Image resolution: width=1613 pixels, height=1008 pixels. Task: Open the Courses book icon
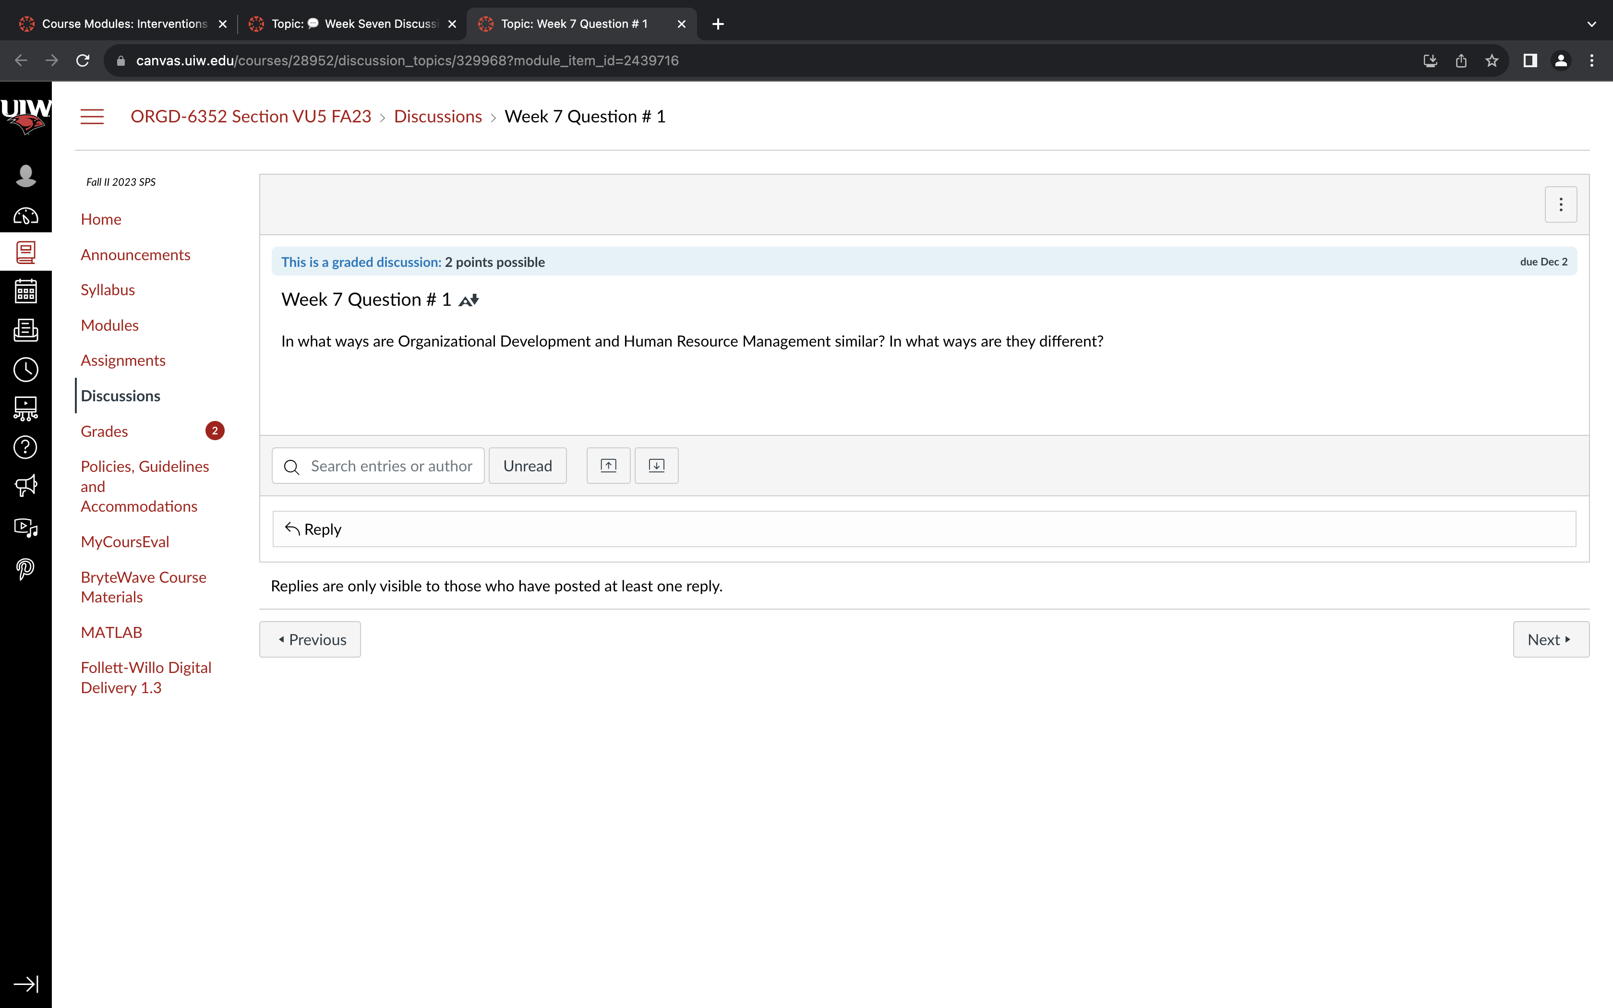pyautogui.click(x=26, y=252)
